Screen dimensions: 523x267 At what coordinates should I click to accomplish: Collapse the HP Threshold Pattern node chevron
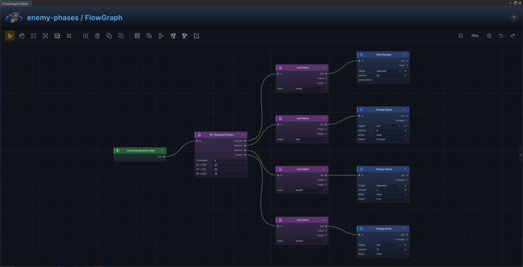(x=243, y=135)
